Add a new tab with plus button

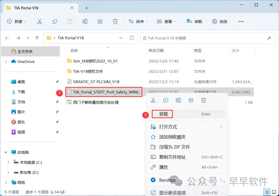click(87, 8)
